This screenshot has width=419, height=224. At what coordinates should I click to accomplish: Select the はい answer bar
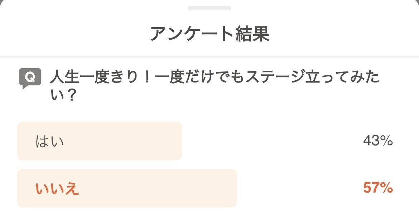pyautogui.click(x=100, y=141)
